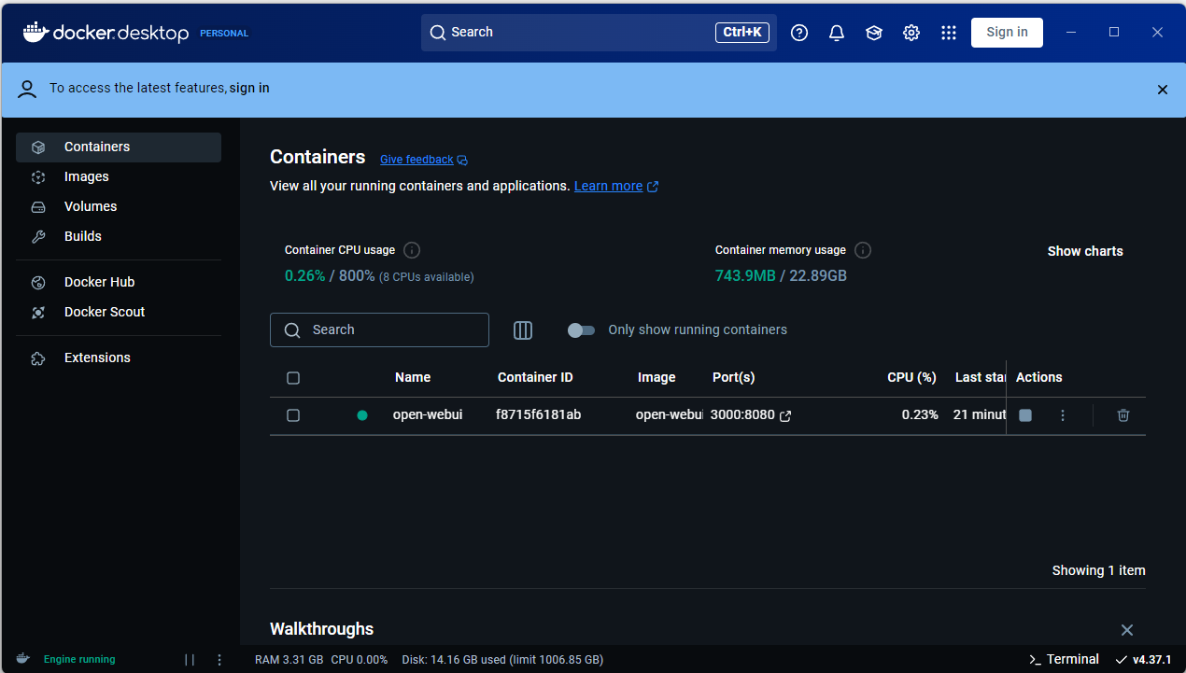Click the sign in link in banner

(x=249, y=89)
